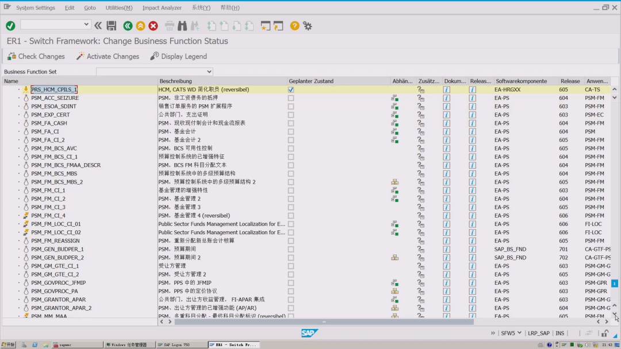Click the green Back arrow icon

click(x=128, y=26)
